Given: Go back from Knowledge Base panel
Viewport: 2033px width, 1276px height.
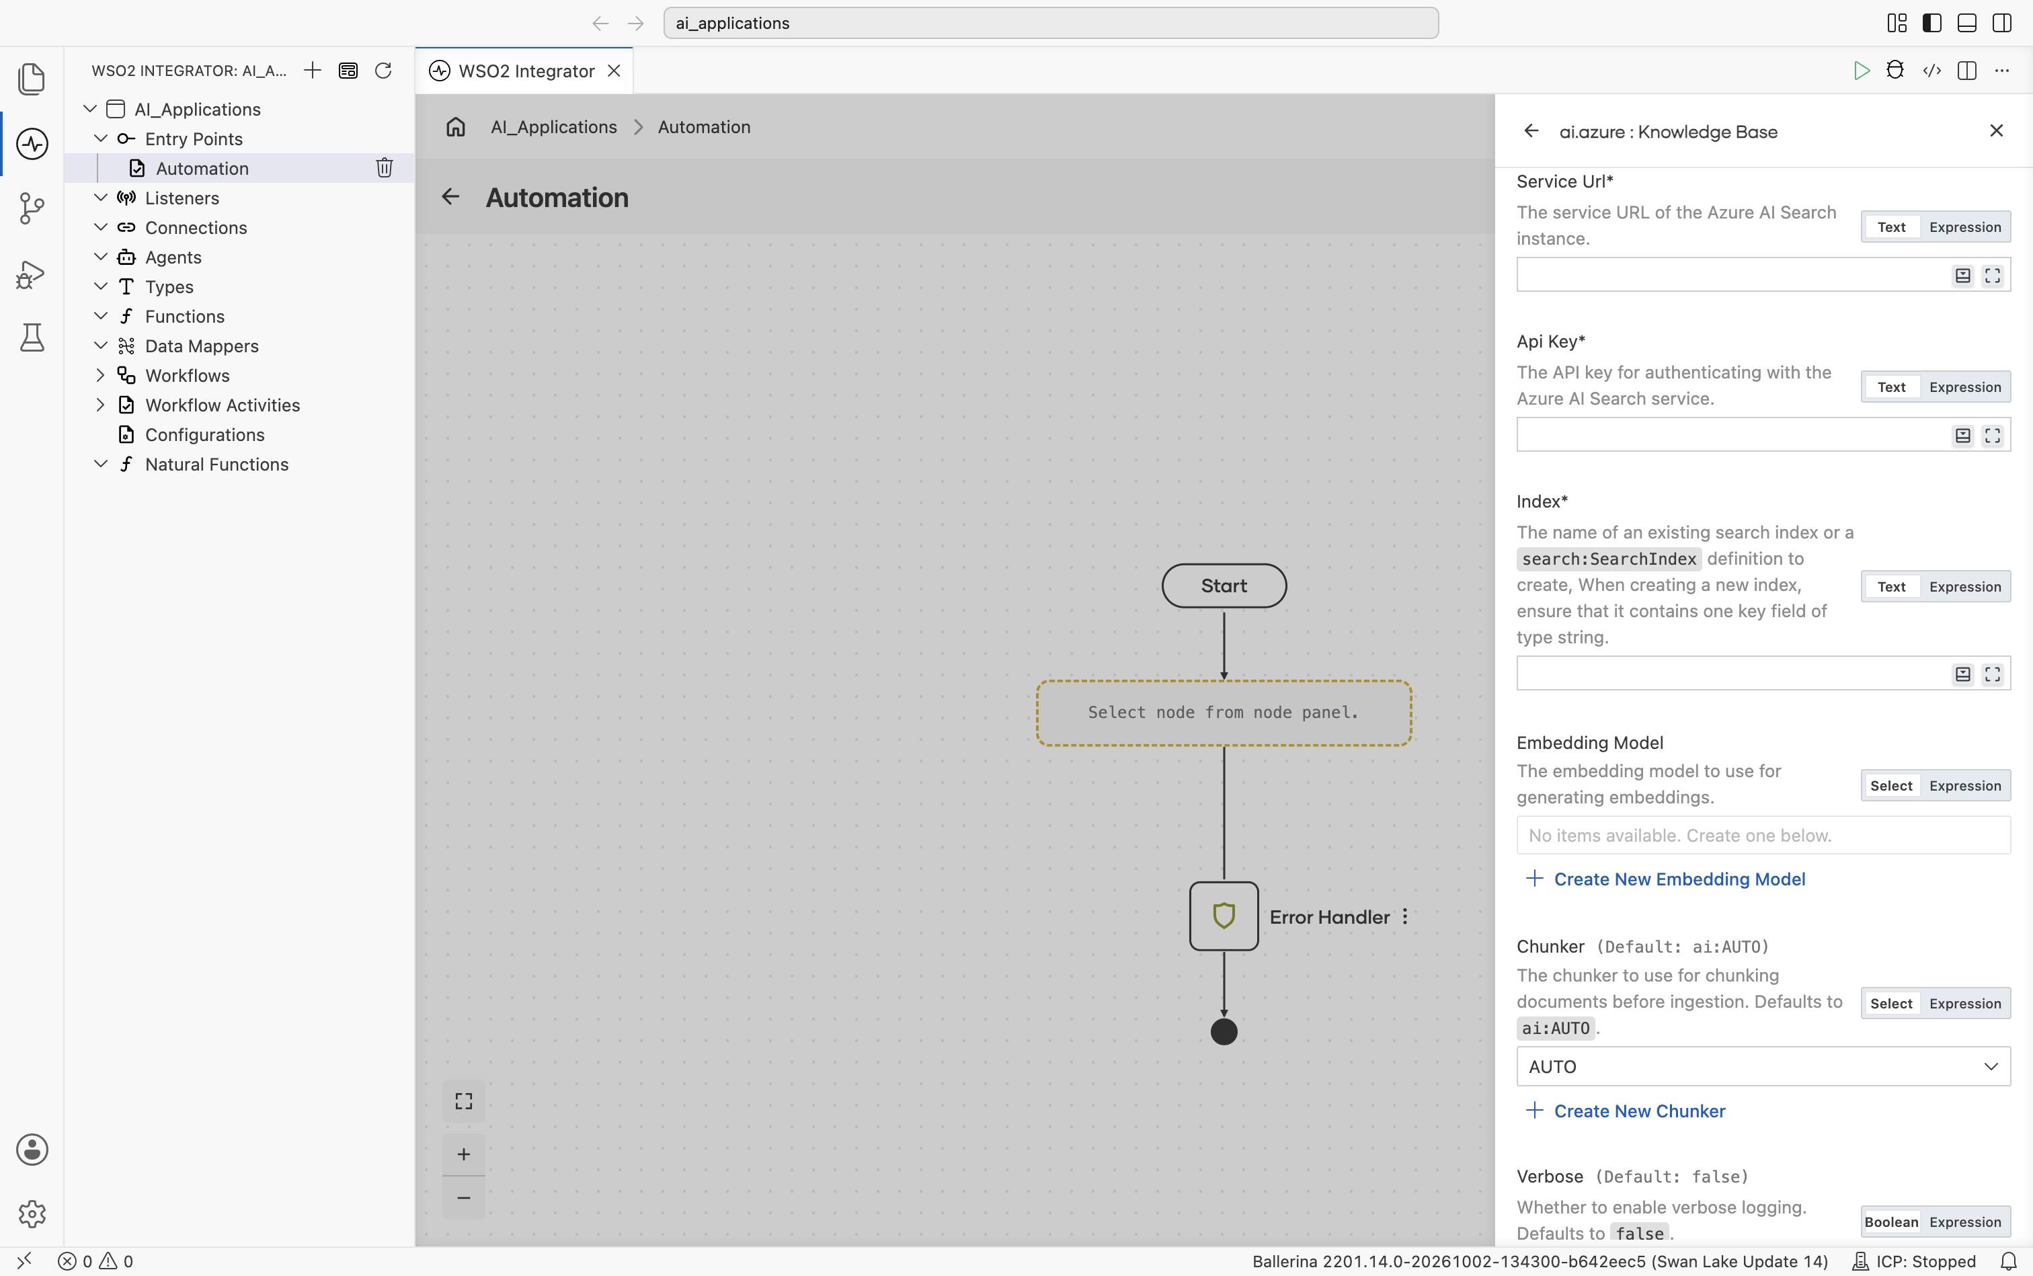Looking at the screenshot, I should tap(1531, 131).
